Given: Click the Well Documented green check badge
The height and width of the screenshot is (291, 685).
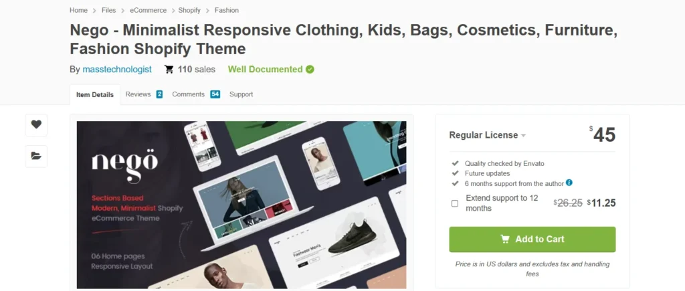Looking at the screenshot, I should point(310,70).
